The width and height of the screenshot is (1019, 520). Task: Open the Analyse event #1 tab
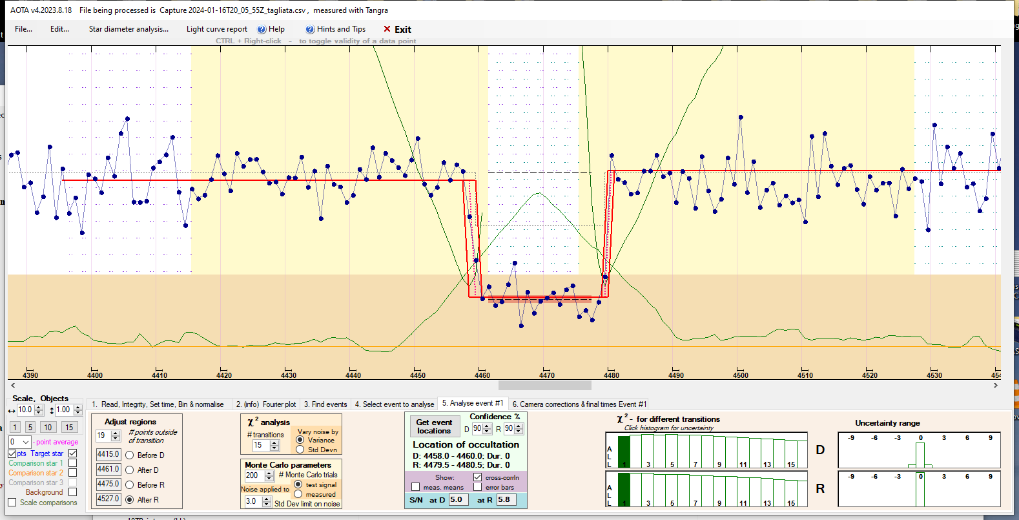[x=473, y=403]
